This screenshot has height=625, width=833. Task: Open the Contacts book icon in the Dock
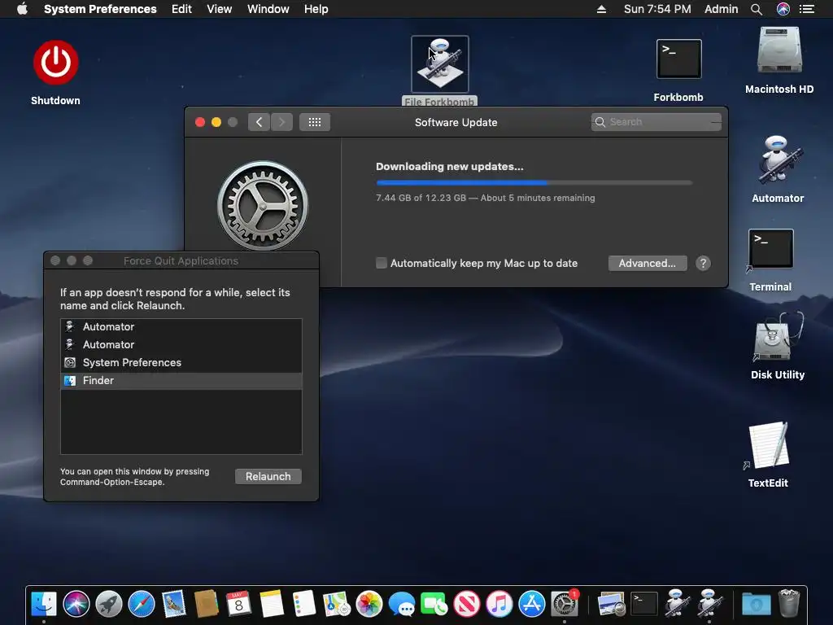206,605
